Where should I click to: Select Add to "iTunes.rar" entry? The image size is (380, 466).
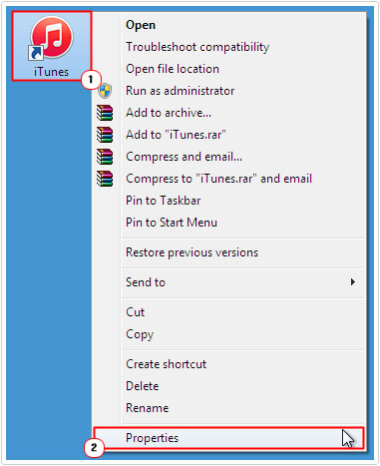(229, 135)
